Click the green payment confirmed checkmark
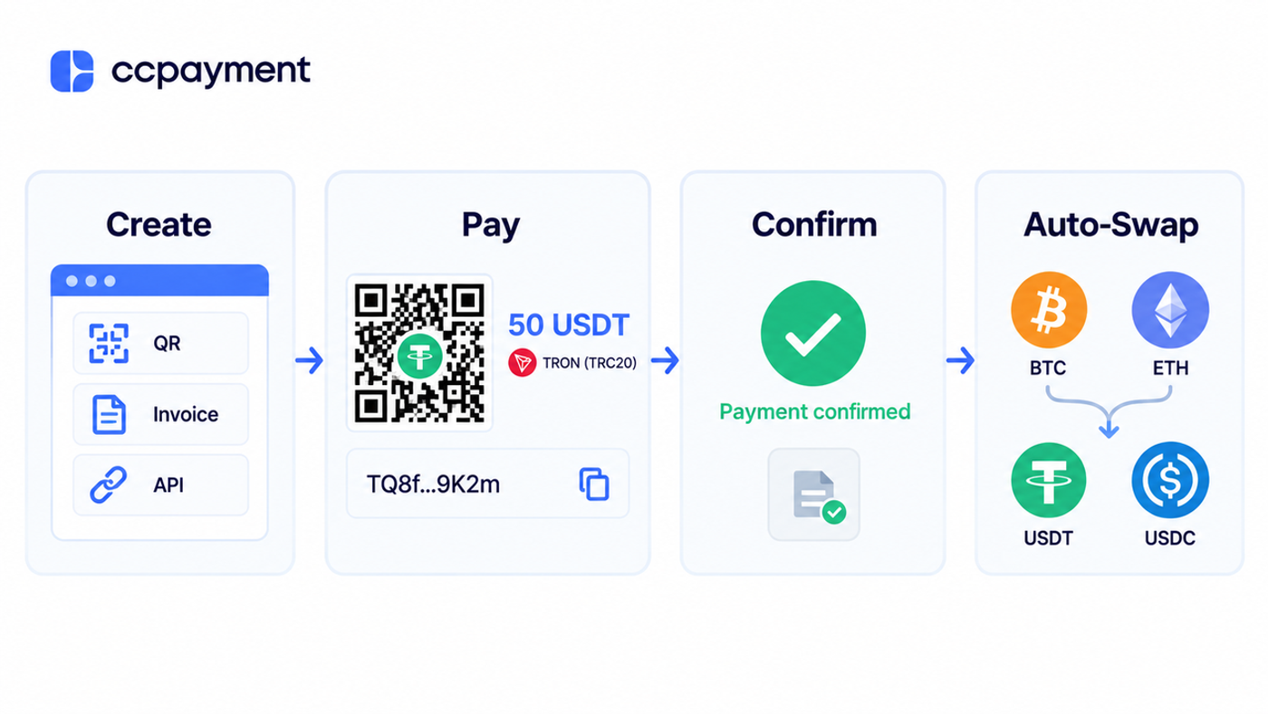This screenshot has height=714, width=1268. pyautogui.click(x=813, y=333)
